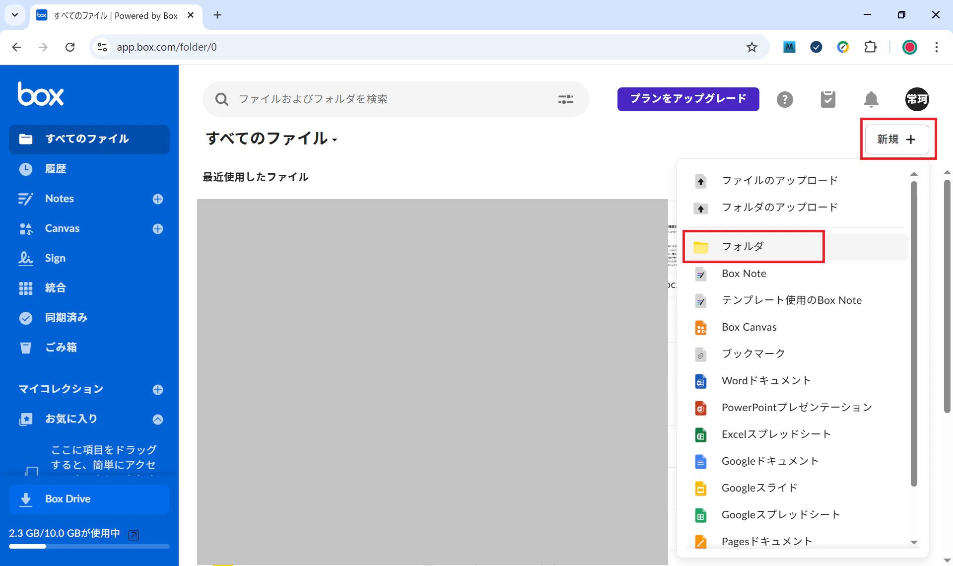
Task: Click the search magnifier icon
Action: click(221, 99)
